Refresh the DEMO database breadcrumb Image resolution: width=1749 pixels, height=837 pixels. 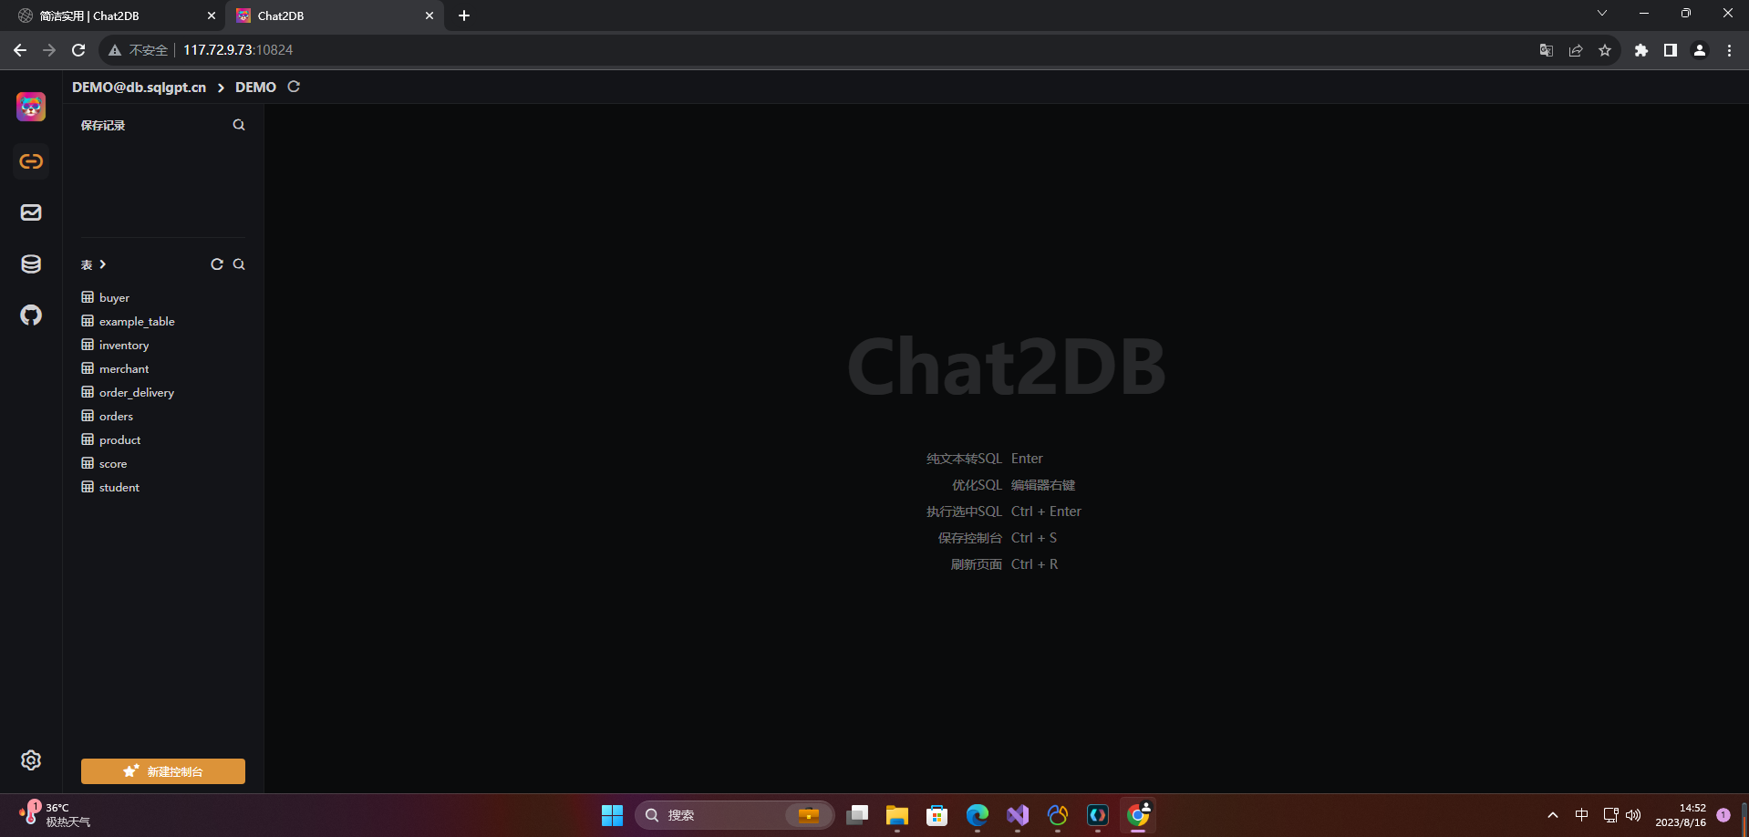point(294,87)
